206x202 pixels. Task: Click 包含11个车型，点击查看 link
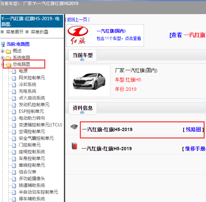(x=119, y=38)
